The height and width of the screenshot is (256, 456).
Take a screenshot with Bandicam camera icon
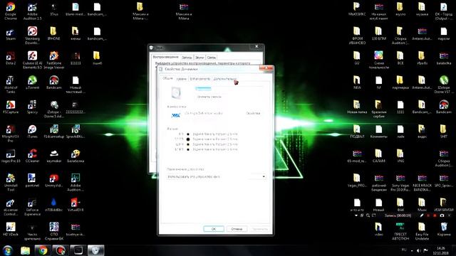pyautogui.click(x=442, y=215)
